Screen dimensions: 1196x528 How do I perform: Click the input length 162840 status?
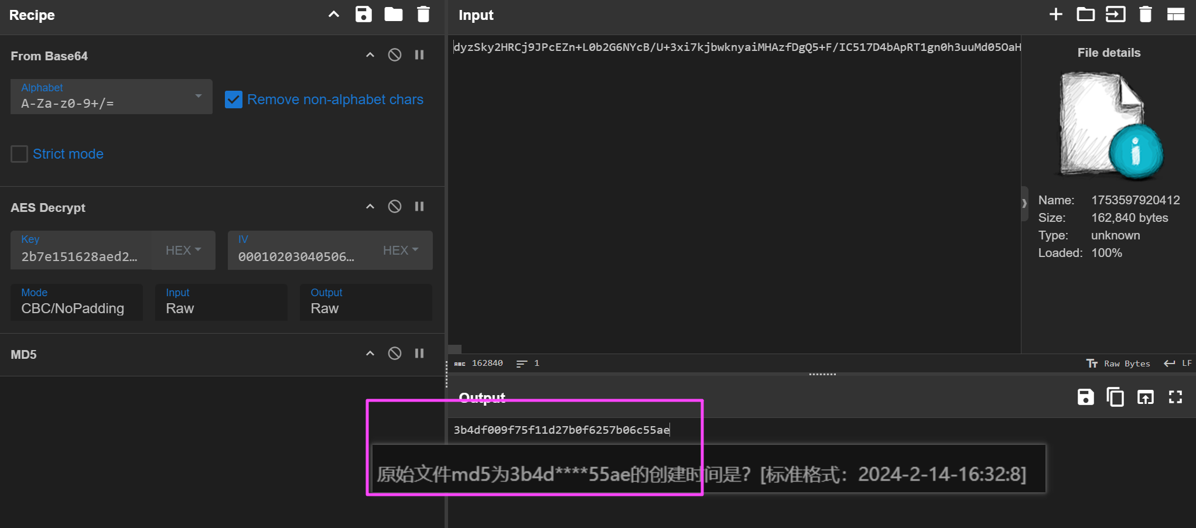coord(479,364)
